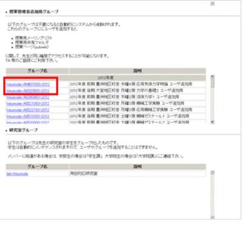Click the 2012年度 section row
This screenshot has width=243, height=225.
click(106, 78)
